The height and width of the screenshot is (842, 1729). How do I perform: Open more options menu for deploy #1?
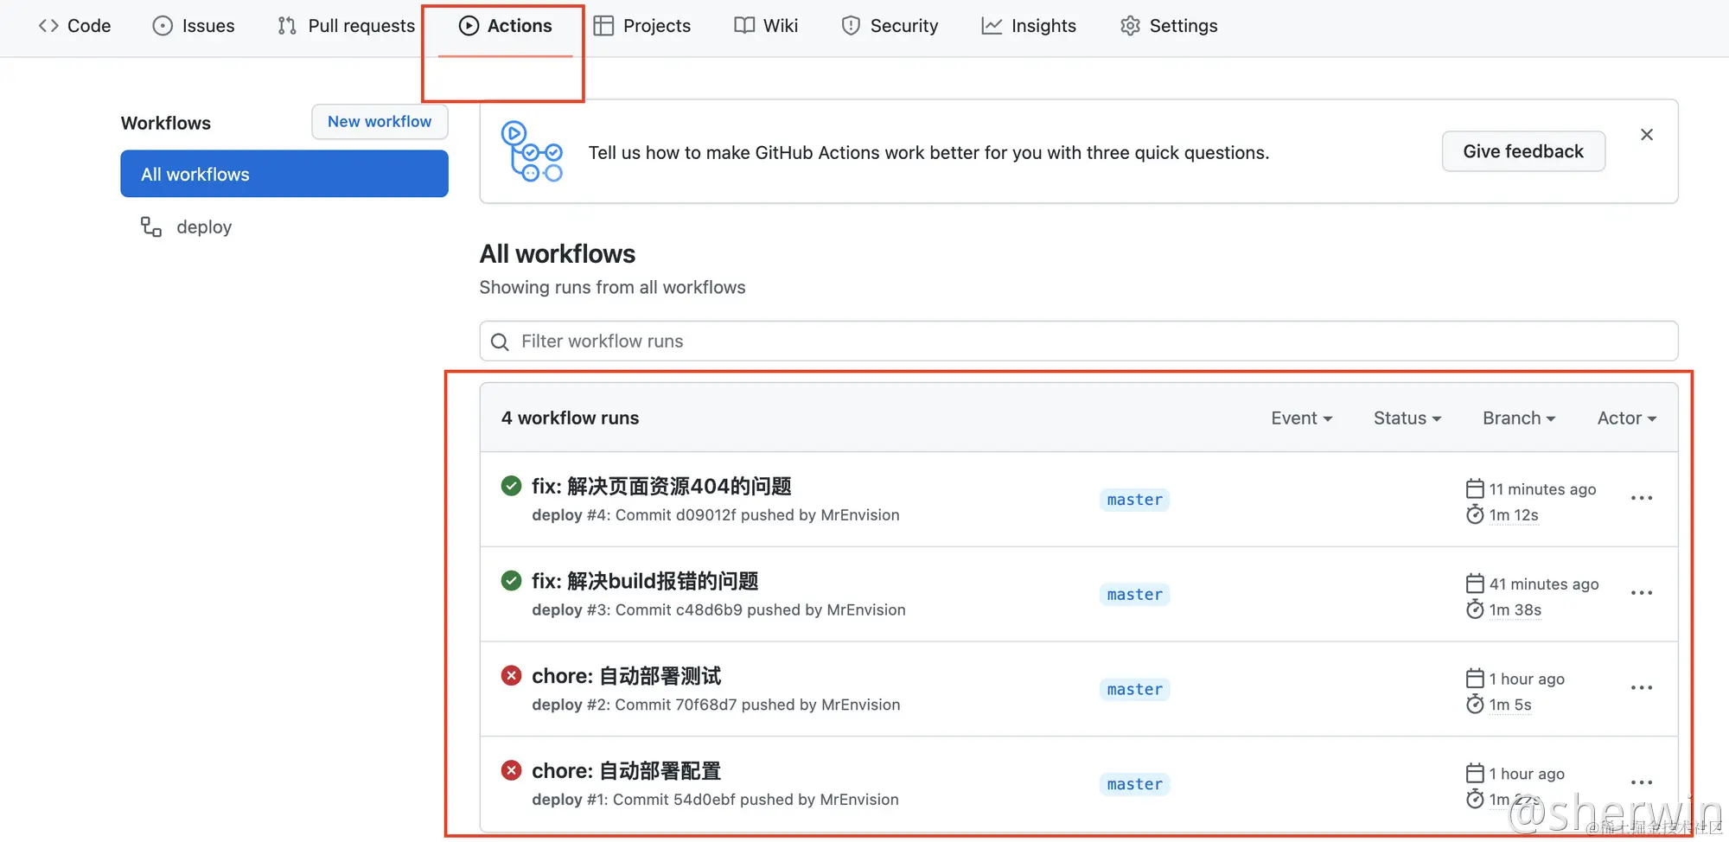[x=1642, y=783]
